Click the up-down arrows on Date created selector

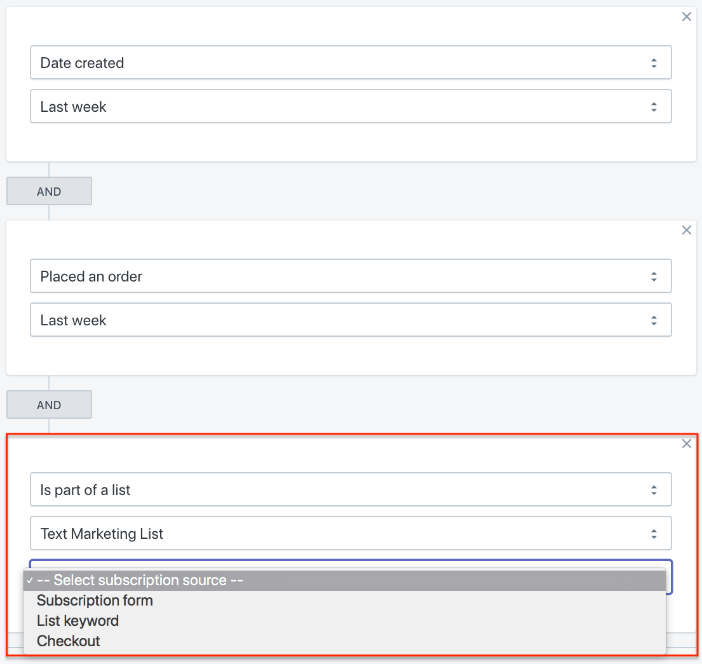(654, 63)
